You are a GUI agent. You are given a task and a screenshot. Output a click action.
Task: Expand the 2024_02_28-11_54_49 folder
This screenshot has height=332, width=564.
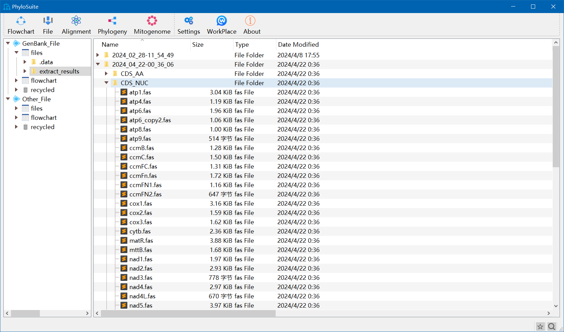[98, 55]
